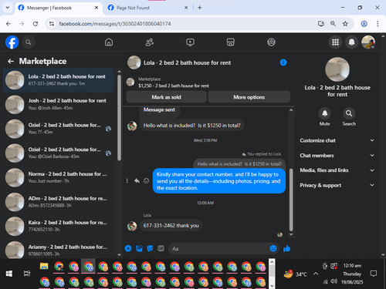Viewport: 386px width, 289px height.
Task: Bookmark this page with star icon
Action: pos(345,24)
